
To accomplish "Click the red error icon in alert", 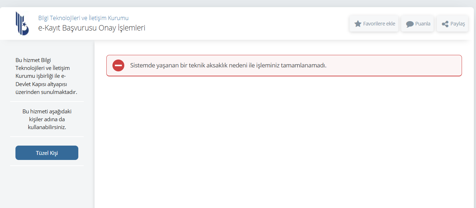I will (x=119, y=66).
